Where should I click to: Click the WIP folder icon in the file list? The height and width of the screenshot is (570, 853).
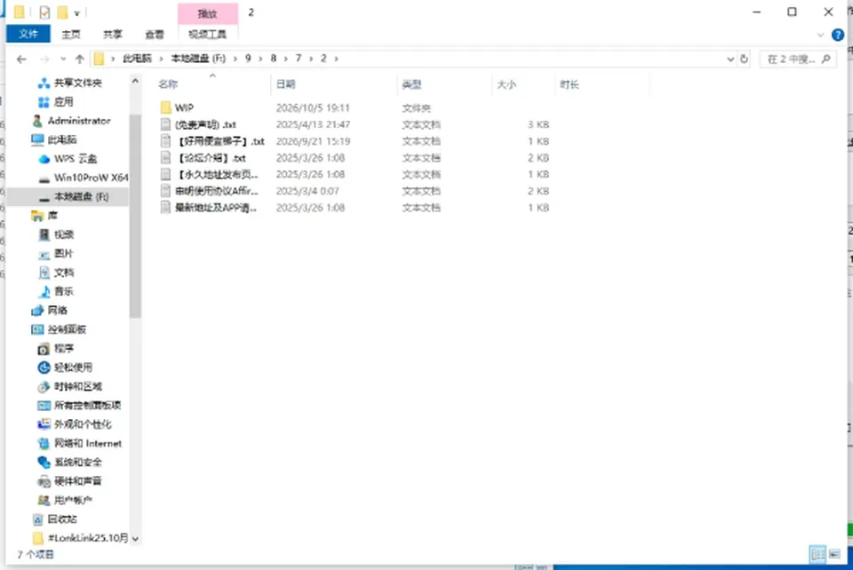[x=166, y=107]
